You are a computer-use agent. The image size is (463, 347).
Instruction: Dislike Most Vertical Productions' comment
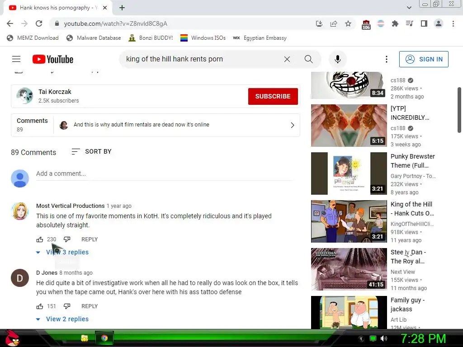tap(67, 239)
